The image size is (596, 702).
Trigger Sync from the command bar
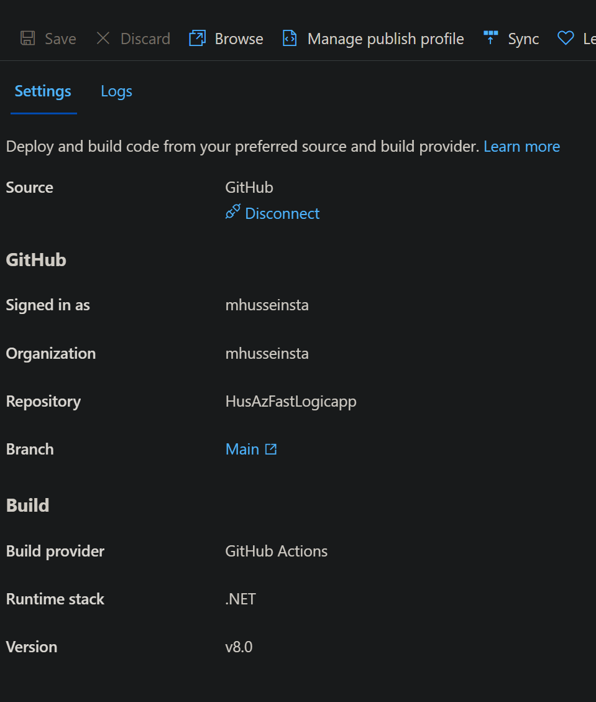pos(523,39)
